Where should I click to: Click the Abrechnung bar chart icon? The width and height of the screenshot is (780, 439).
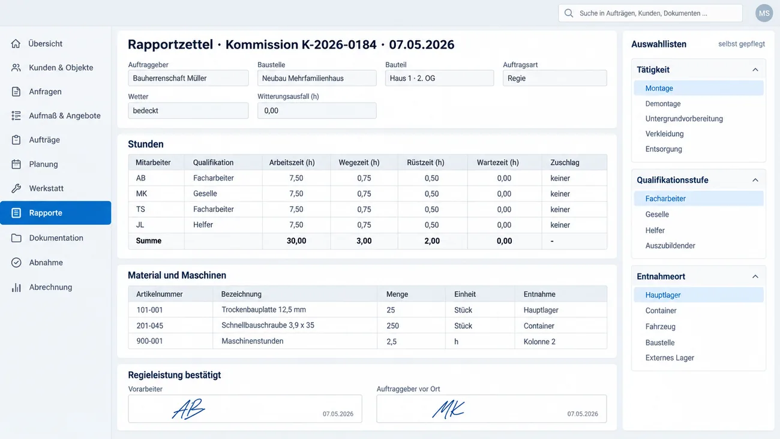tap(16, 287)
